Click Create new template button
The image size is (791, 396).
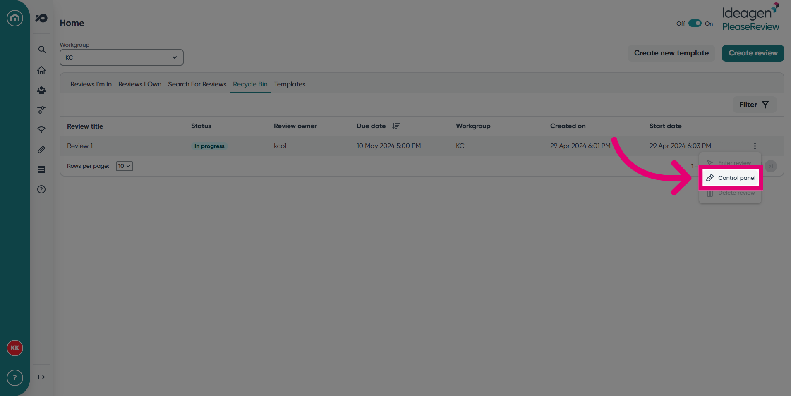(671, 53)
